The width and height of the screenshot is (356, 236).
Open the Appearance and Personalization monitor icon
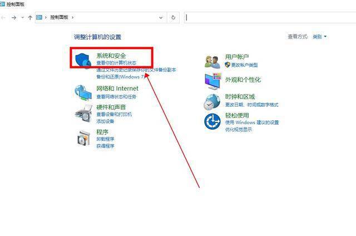point(212,81)
